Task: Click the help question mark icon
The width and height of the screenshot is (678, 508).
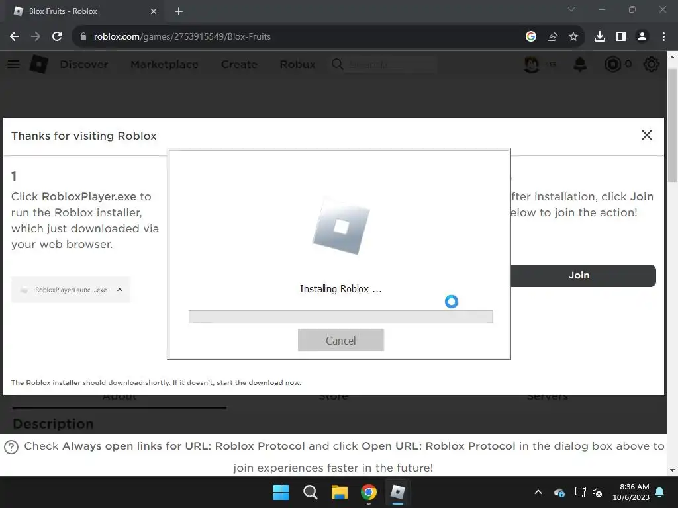Action: [x=11, y=446]
